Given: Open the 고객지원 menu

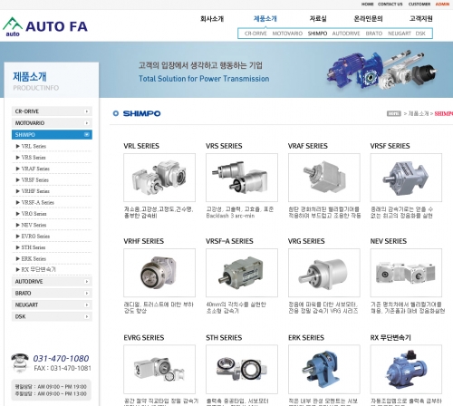Looking at the screenshot, I should [420, 19].
